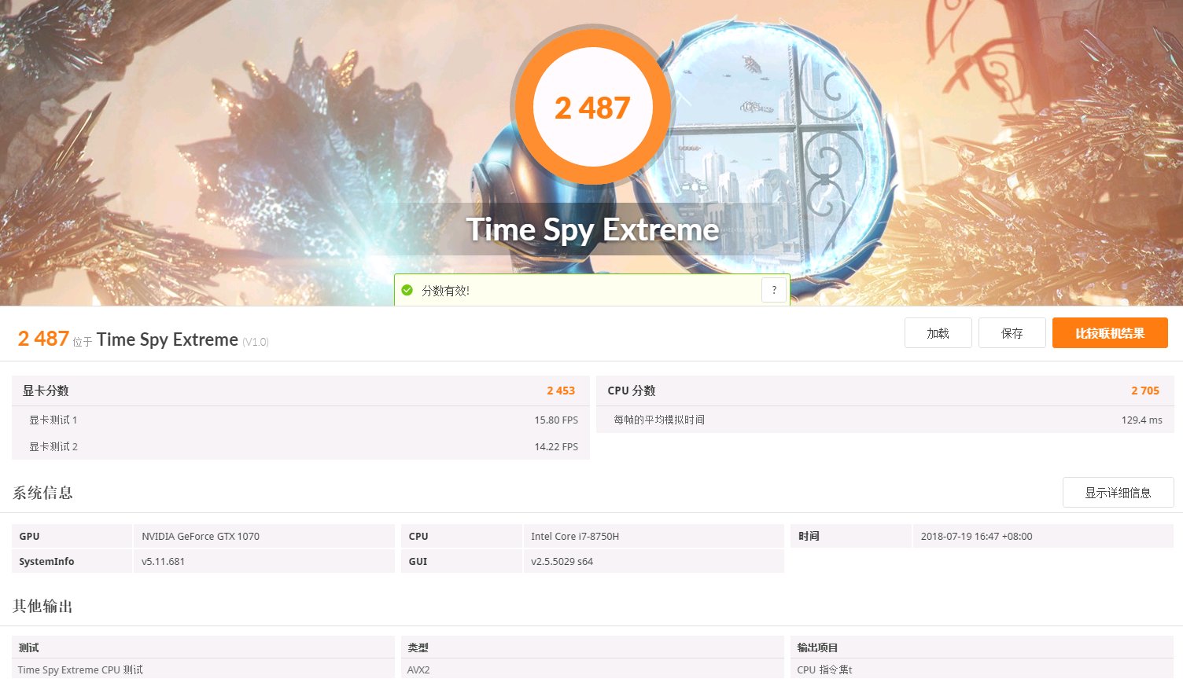This screenshot has height=686, width=1183.
Task: Click the 系统信息 section heading
Action: (x=42, y=493)
